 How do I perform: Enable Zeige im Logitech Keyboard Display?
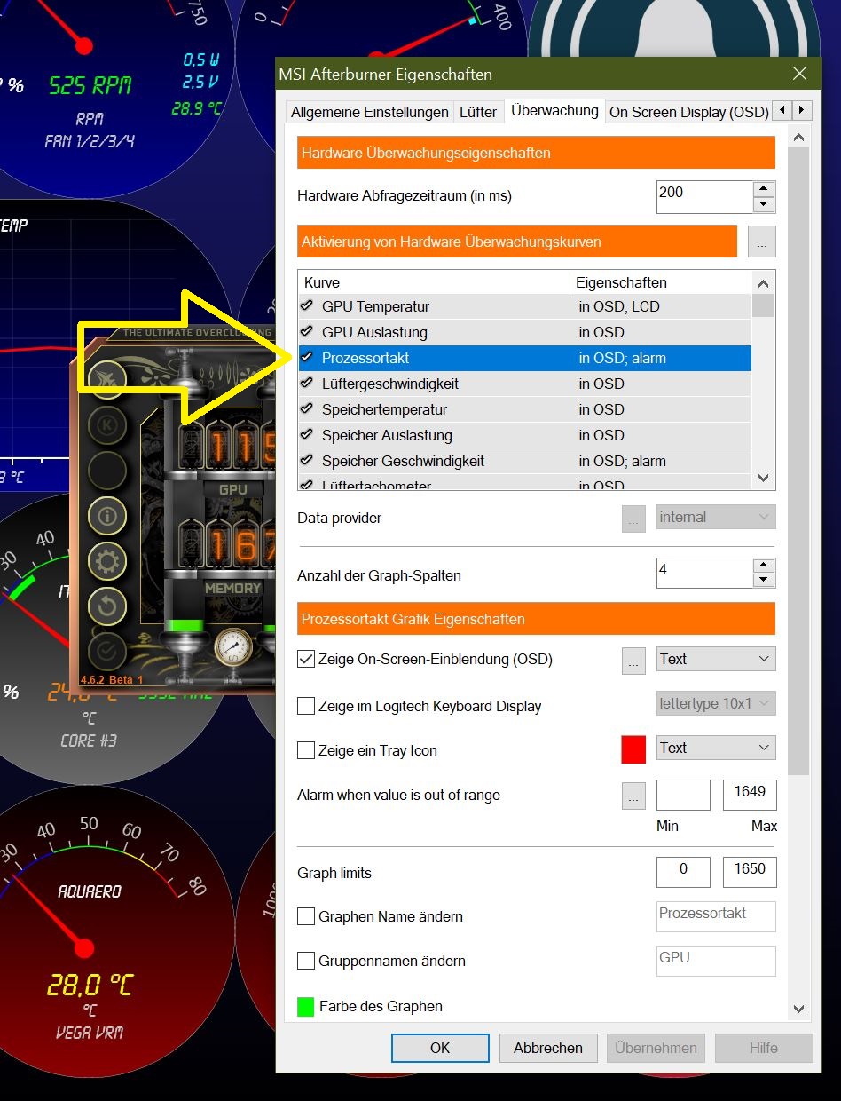pos(306,706)
